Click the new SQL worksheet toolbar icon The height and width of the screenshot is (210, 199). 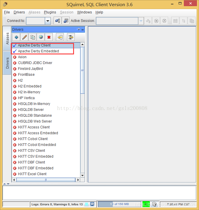point(175,21)
